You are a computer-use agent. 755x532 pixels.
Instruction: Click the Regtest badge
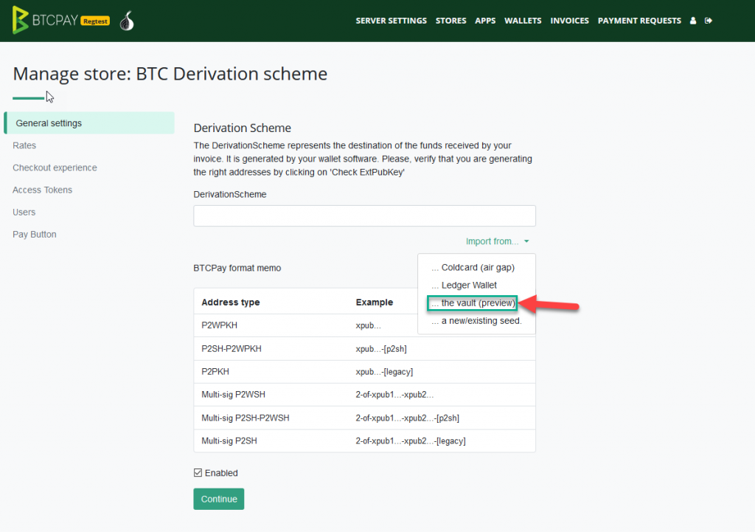point(95,21)
